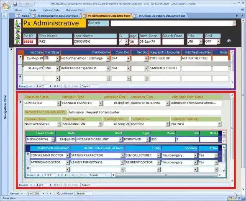
Task: Open the top Search combo box dropdown
Action: [234, 23]
